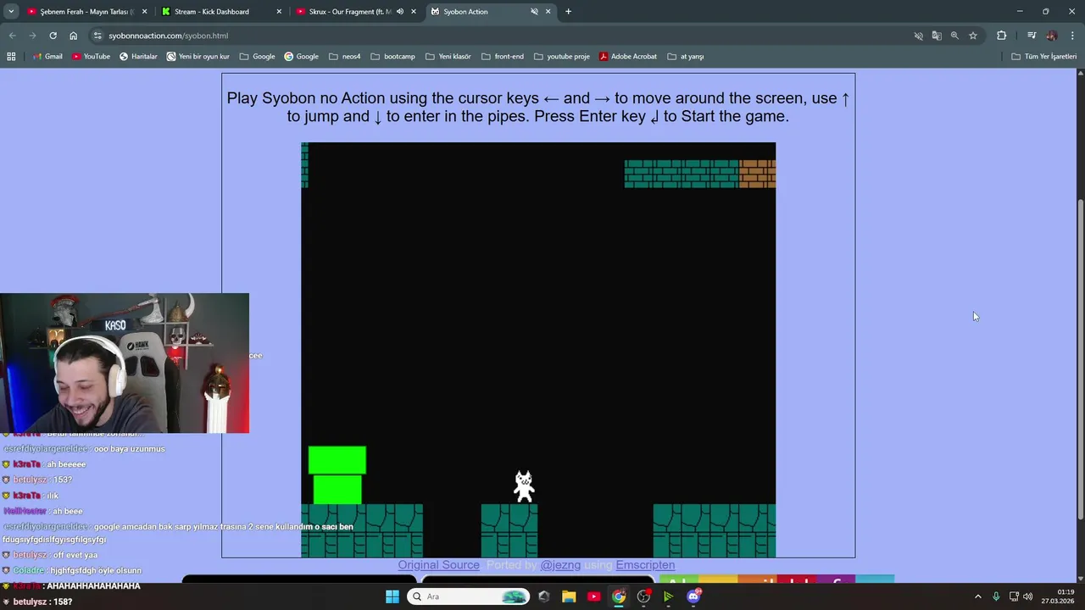Screen dimensions: 1085x610
Task: Open the tab search dropdown arrow
Action: pos(11,12)
